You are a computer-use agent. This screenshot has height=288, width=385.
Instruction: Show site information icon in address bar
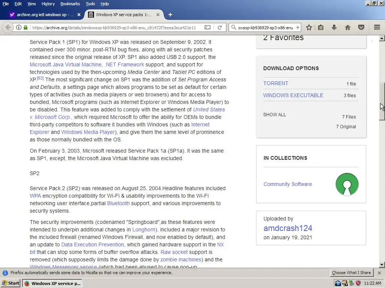(x=19, y=27)
